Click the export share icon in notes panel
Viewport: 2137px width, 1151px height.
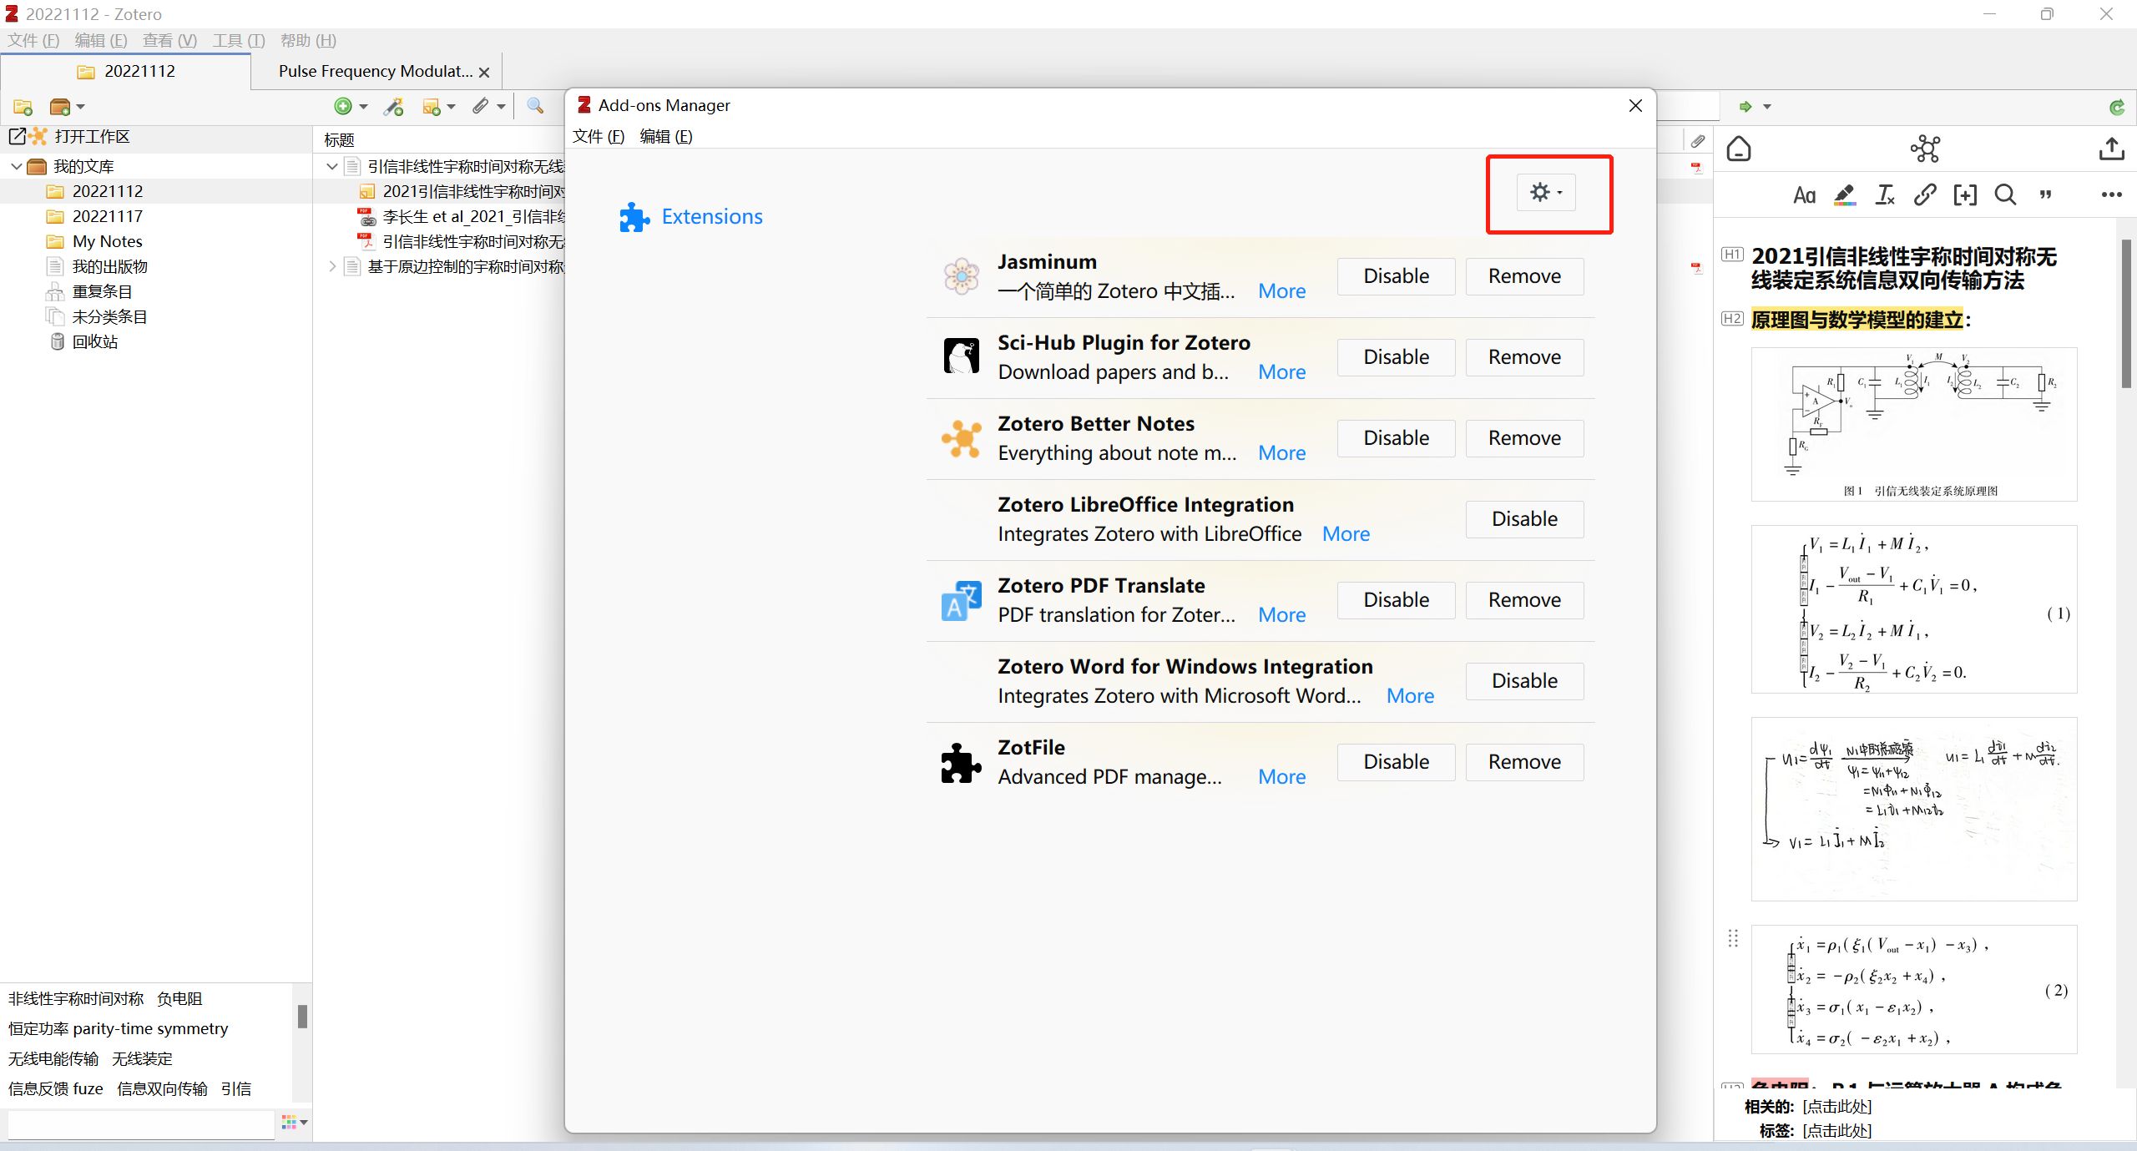click(x=2111, y=149)
